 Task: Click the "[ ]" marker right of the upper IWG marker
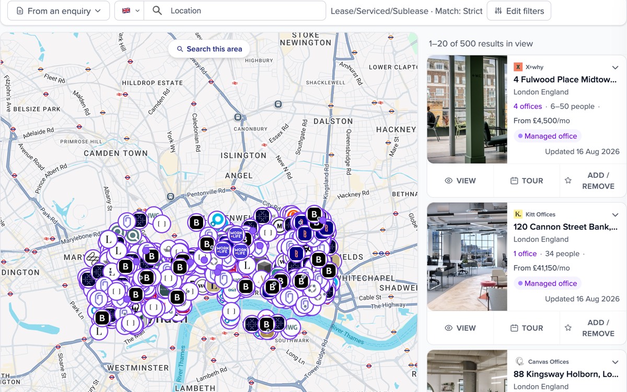161,224
